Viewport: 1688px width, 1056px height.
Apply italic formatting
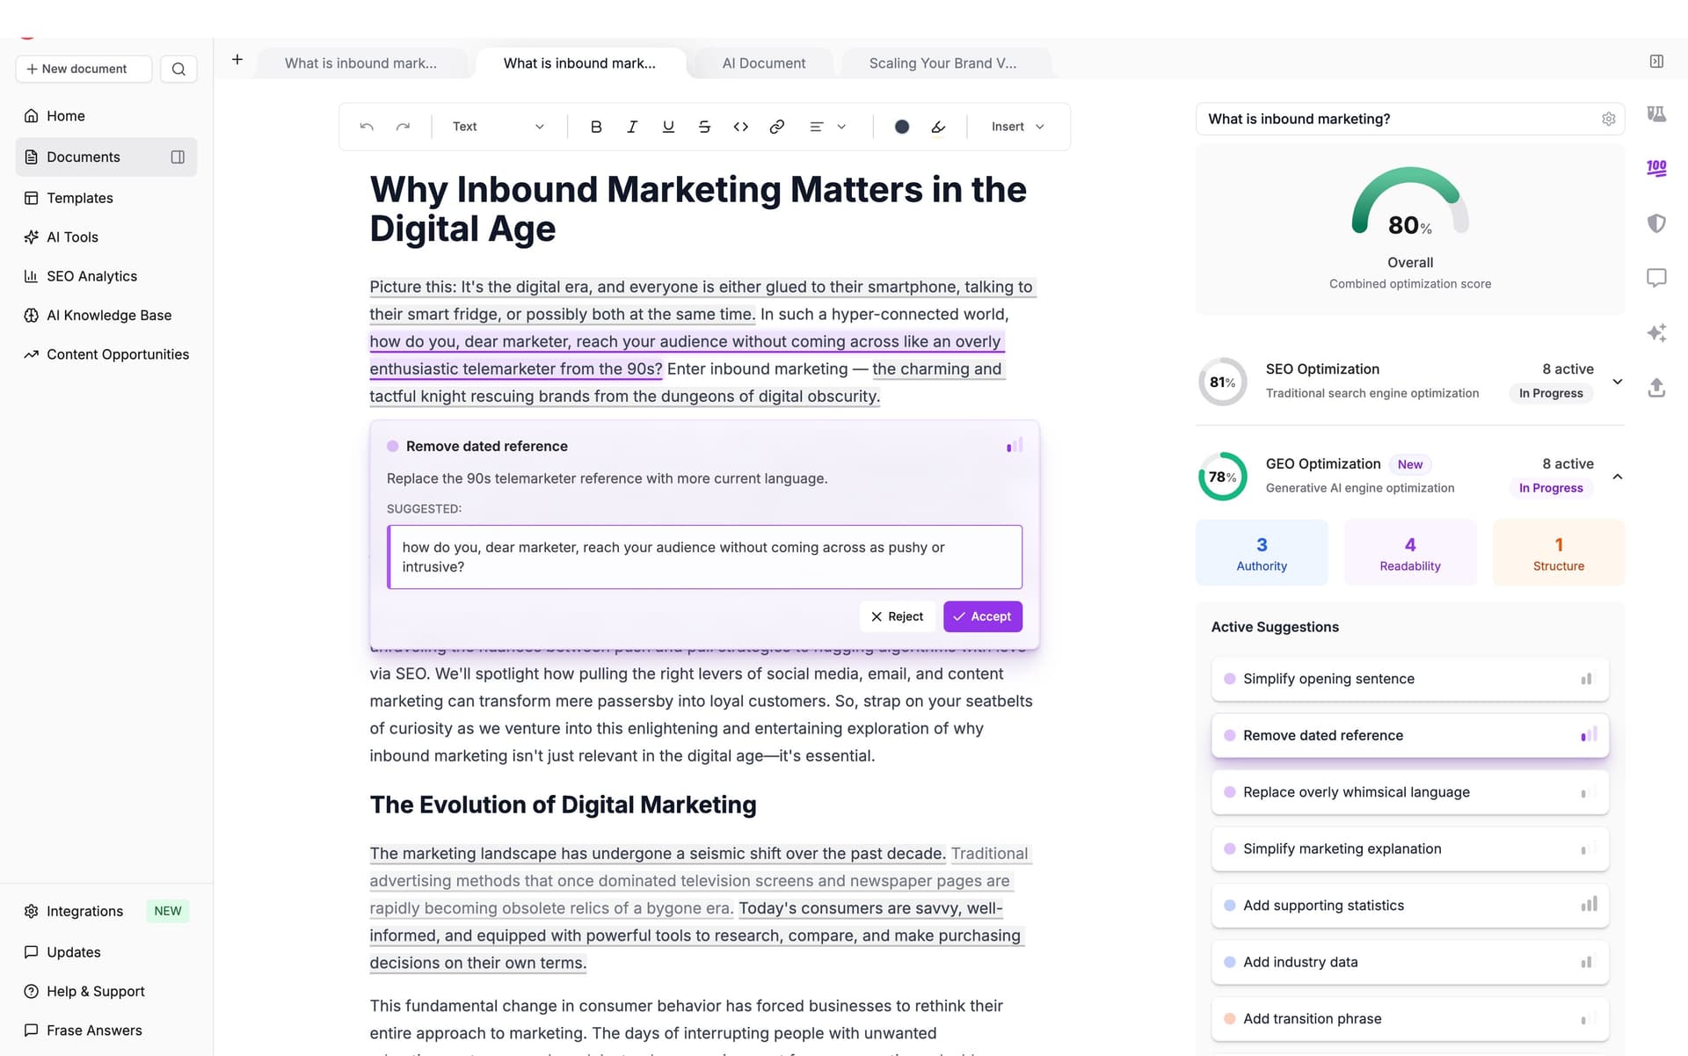point(632,127)
